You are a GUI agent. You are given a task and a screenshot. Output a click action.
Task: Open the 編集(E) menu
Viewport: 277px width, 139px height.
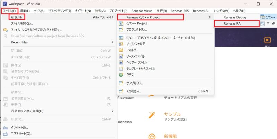[x=25, y=11]
